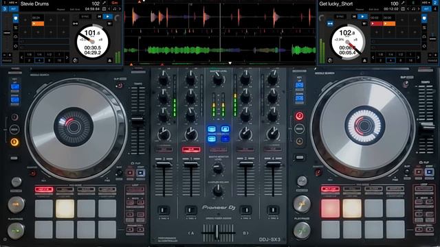Select the INT mode button on the right deck
This screenshot has width=440, height=247.
pyautogui.click(x=426, y=9)
